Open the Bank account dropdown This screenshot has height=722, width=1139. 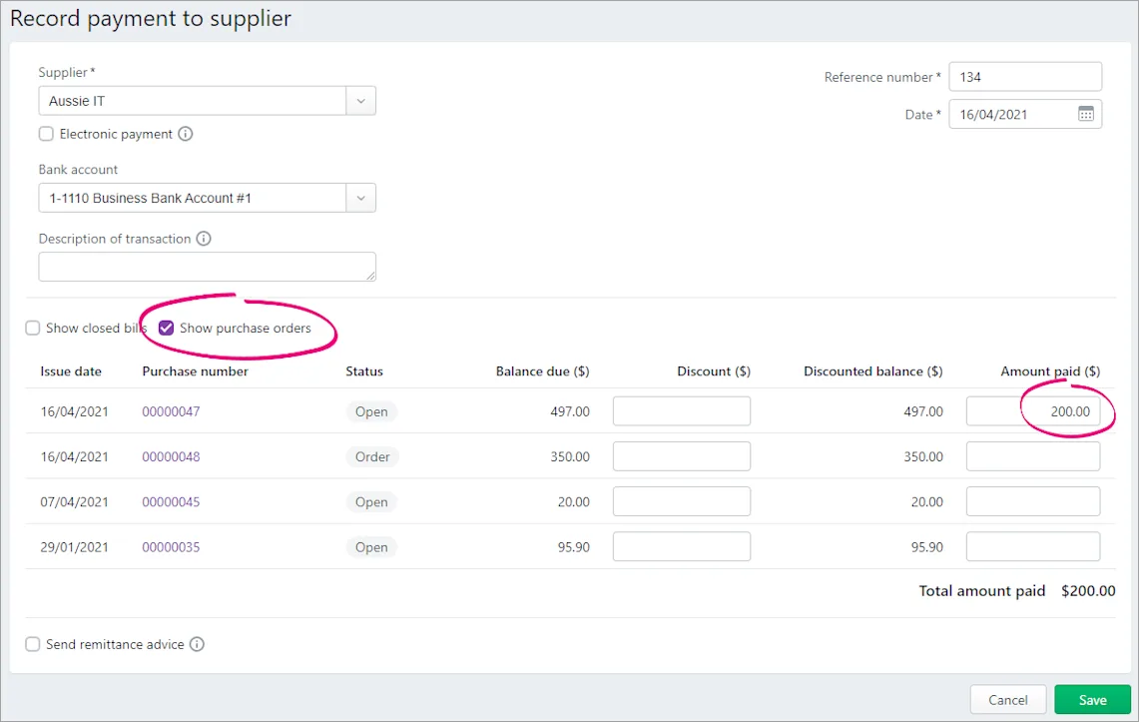(360, 198)
